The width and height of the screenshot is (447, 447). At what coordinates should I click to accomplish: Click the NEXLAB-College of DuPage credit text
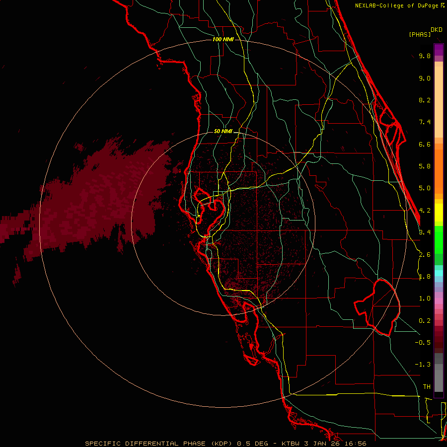(397, 5)
